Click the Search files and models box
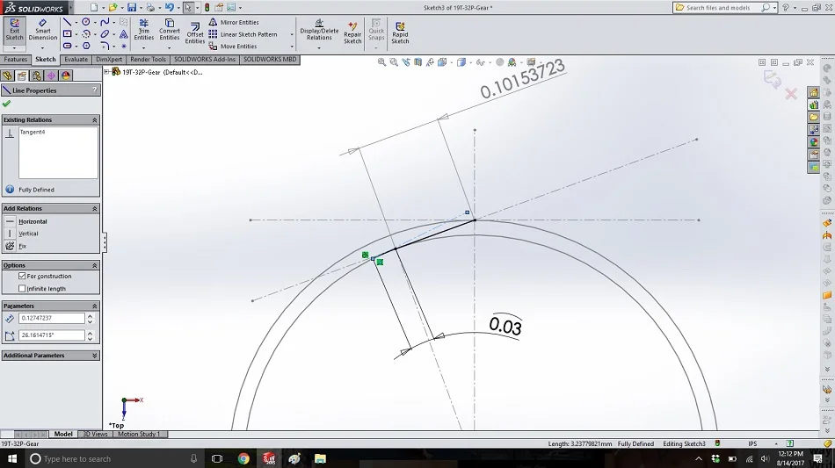The image size is (835, 468). 718,7
